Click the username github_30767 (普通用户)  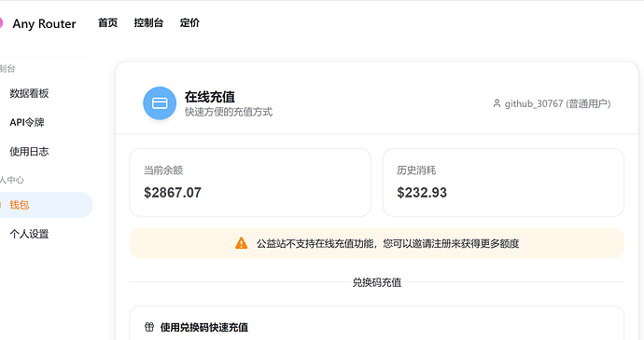(557, 103)
